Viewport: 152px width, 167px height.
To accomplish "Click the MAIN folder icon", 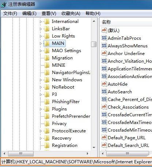I will 47,43.
